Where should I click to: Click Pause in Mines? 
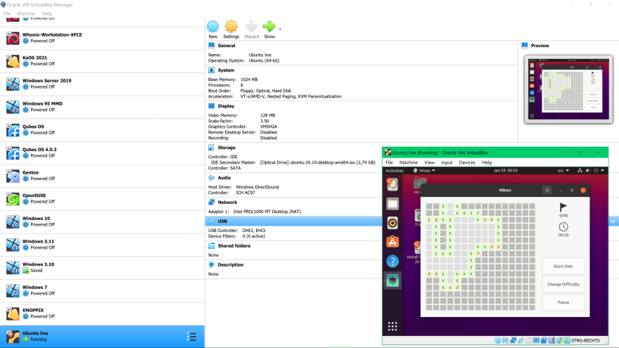coord(563,302)
